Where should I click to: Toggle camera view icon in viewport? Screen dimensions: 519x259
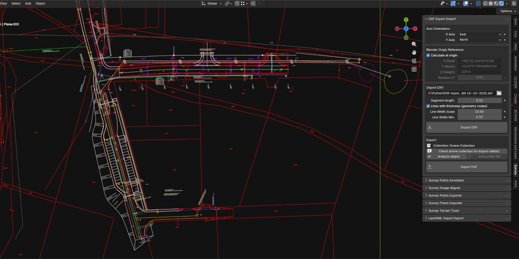[x=414, y=60]
